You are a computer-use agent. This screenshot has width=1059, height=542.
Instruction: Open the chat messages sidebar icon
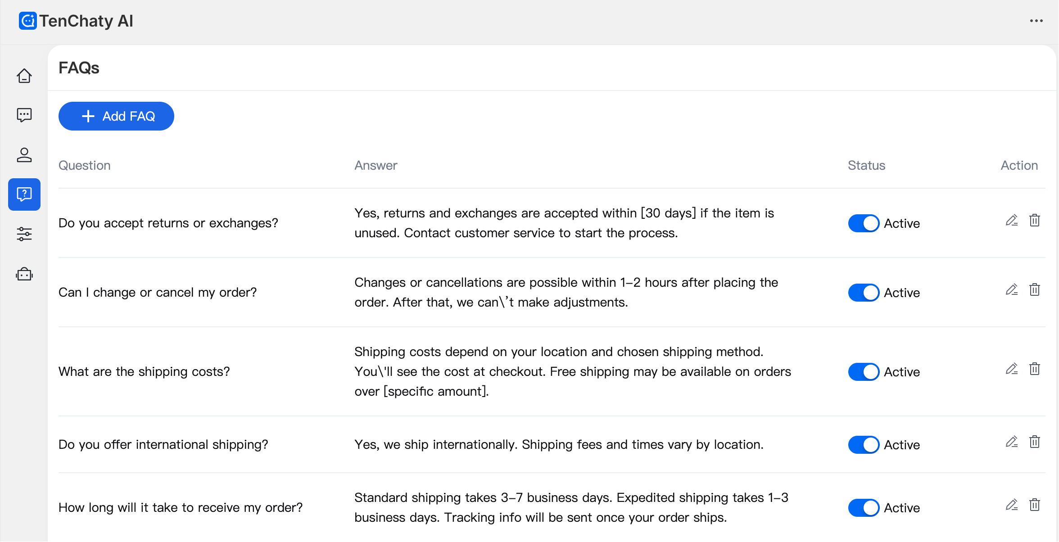point(24,115)
